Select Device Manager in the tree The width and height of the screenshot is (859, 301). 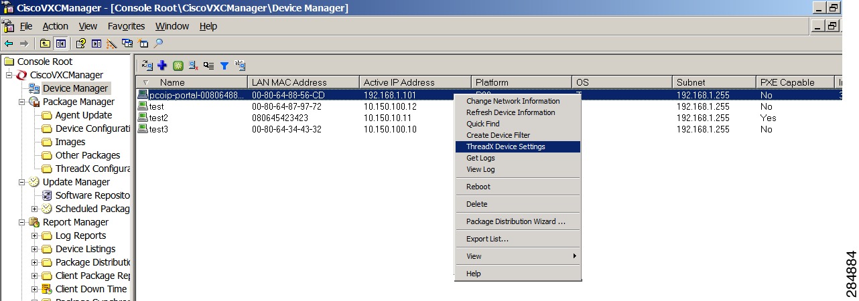(x=75, y=88)
